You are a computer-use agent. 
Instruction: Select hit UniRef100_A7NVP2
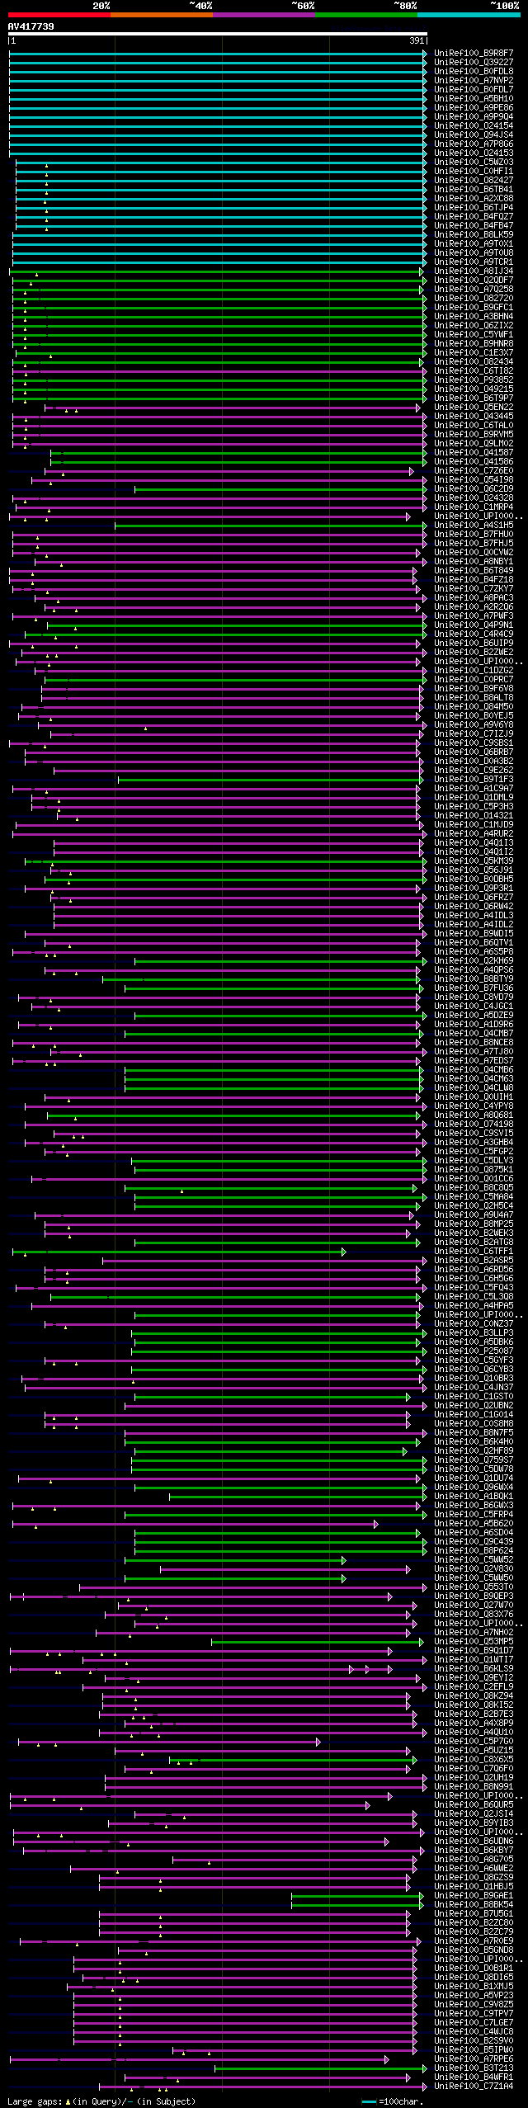(x=474, y=81)
